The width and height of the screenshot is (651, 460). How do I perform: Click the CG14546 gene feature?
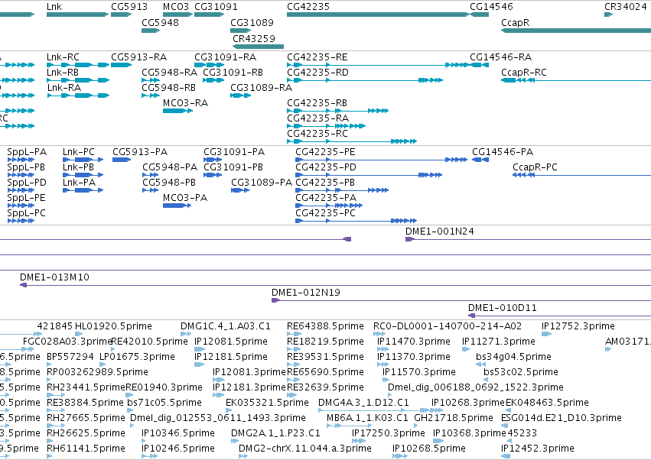[479, 15]
